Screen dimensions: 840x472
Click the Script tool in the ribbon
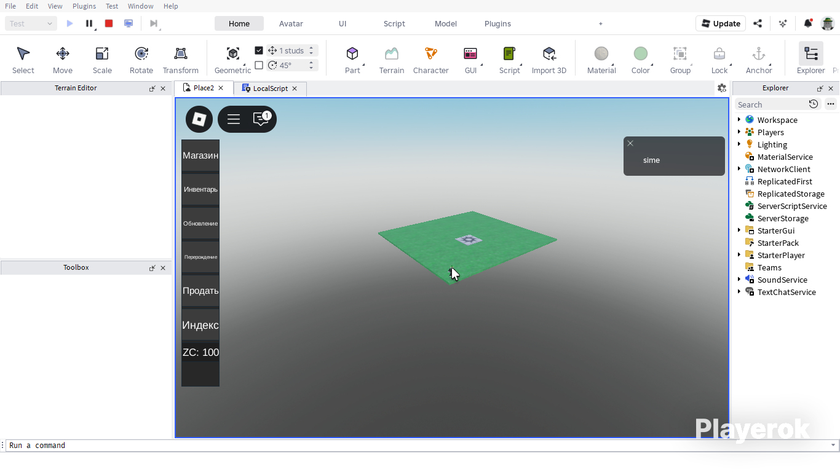510,60
